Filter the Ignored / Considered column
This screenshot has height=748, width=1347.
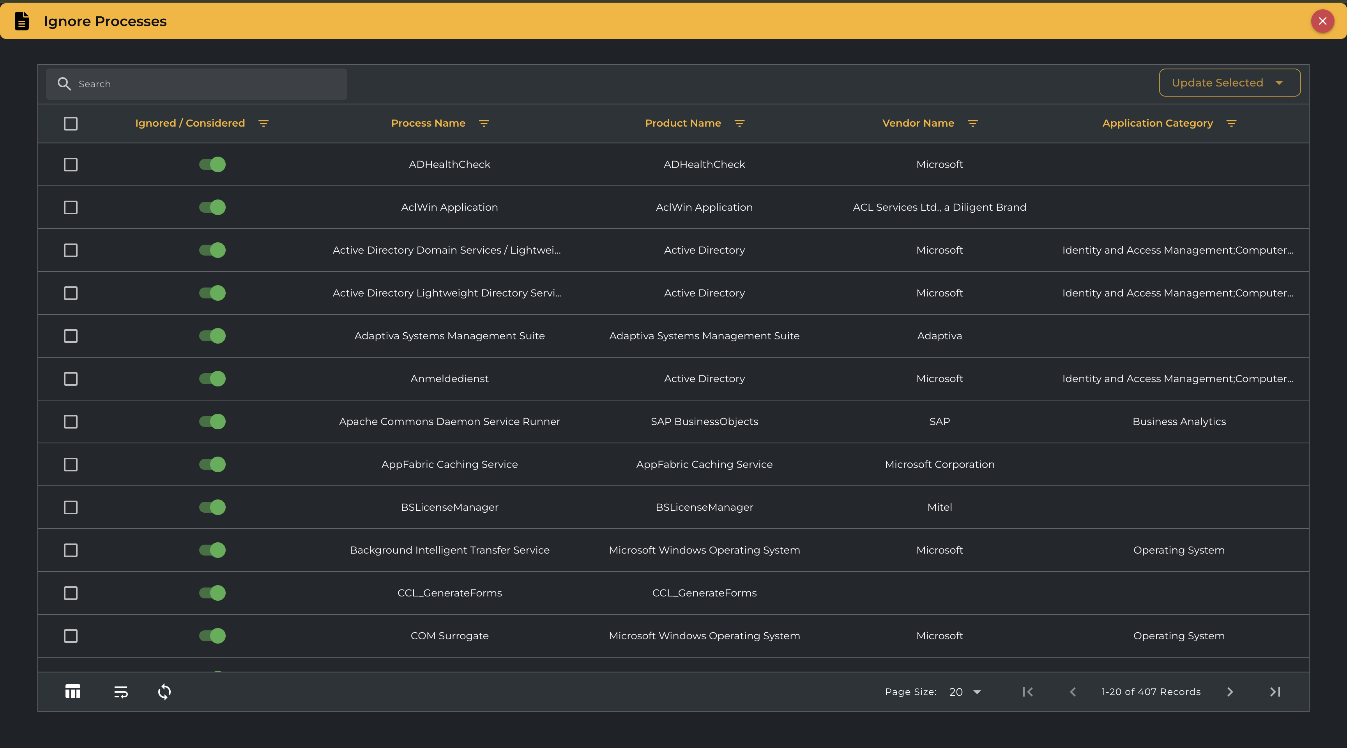pos(263,123)
